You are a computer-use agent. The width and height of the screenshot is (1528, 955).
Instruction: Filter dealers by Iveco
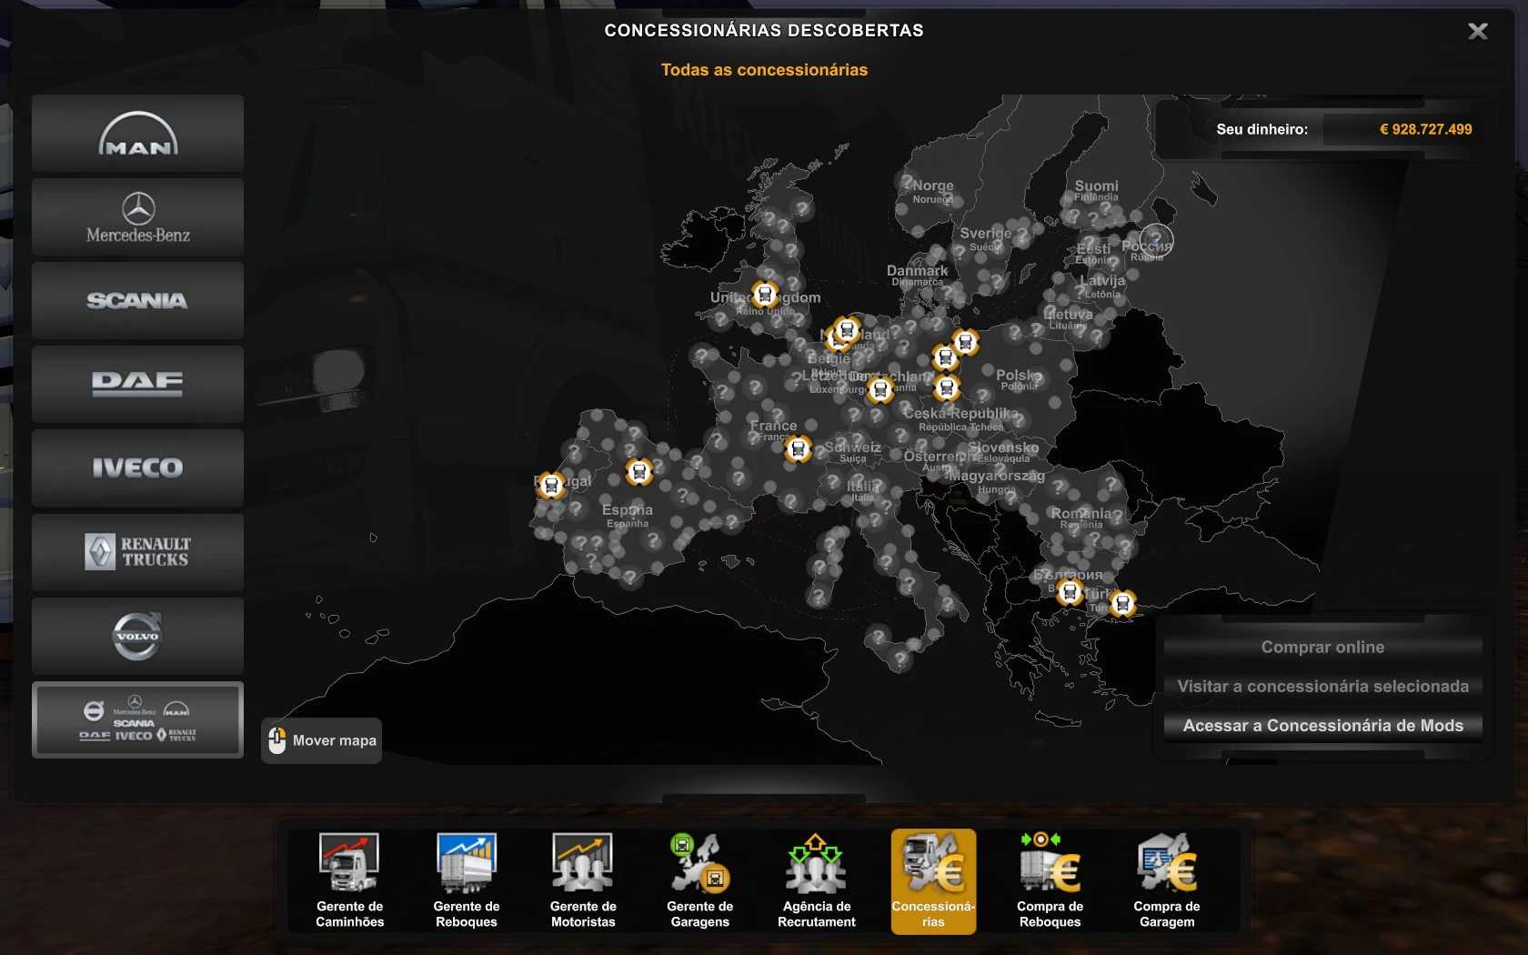(x=137, y=467)
